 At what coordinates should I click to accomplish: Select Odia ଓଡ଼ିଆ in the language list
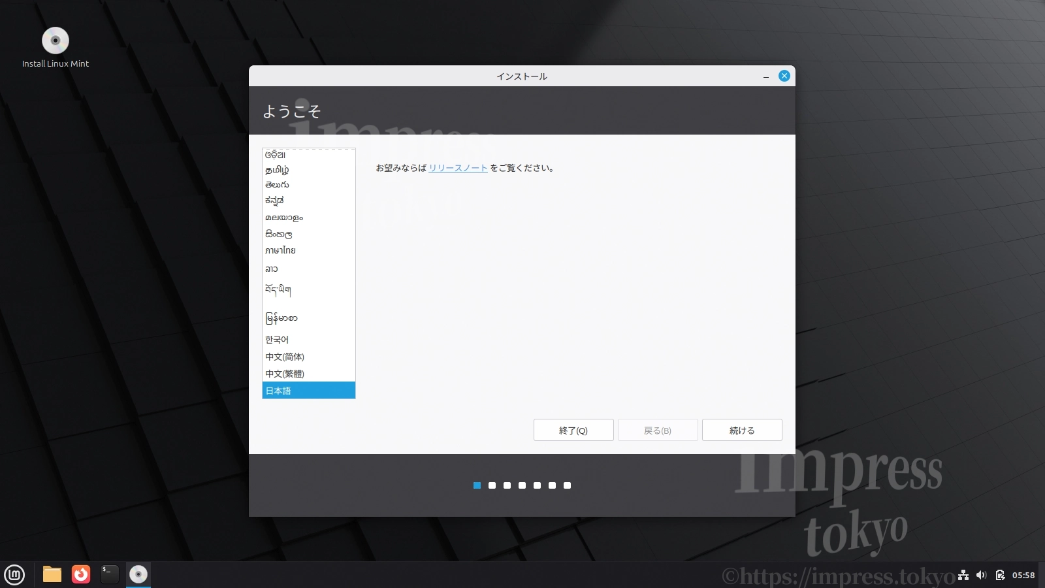click(x=309, y=155)
